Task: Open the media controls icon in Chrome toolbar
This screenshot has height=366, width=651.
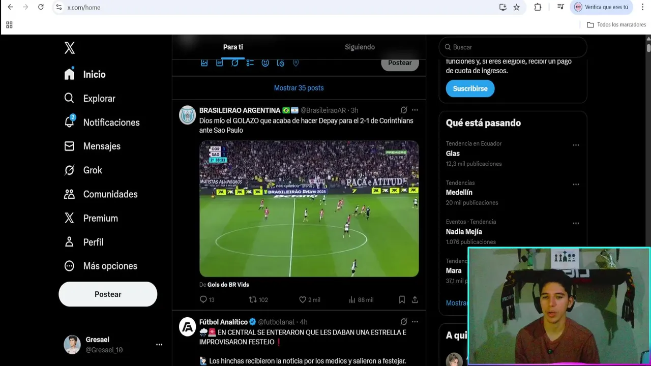Action: point(560,7)
